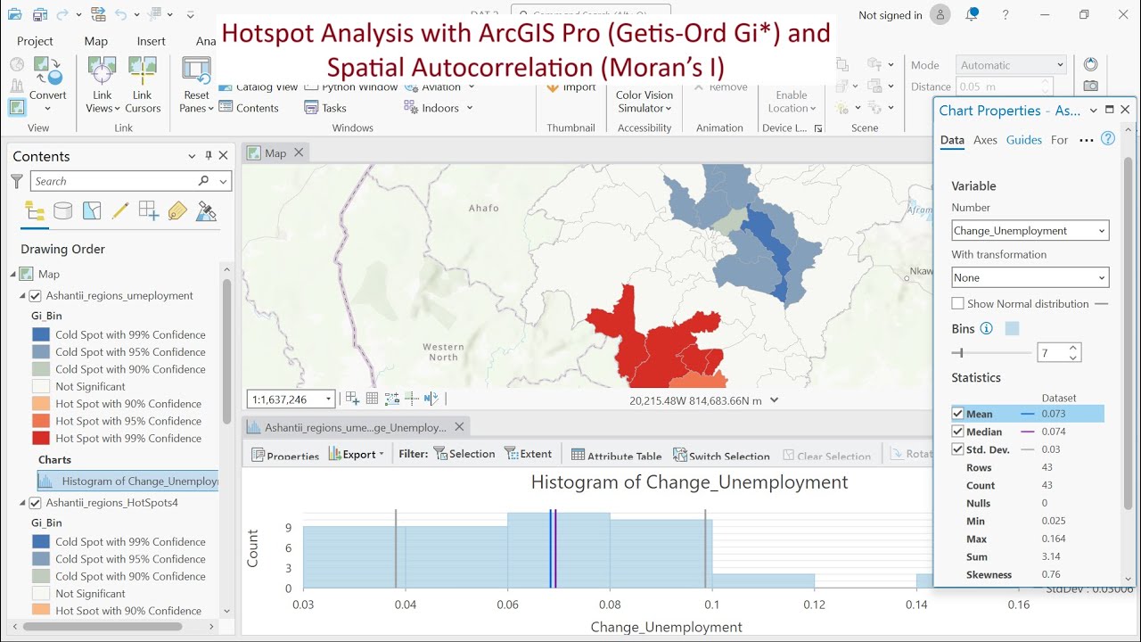Click the Link Cursors tool
Image resolution: width=1141 pixels, height=642 pixels.
pyautogui.click(x=143, y=85)
